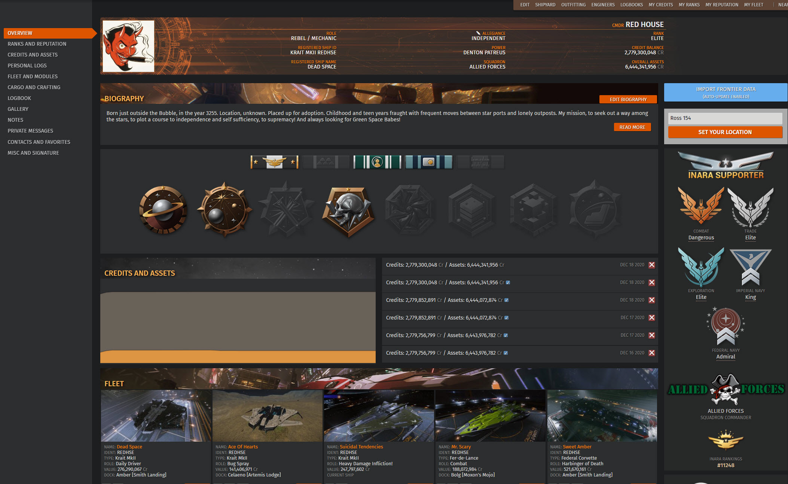
Task: Click the Ross 154 location input field
Action: 725,118
